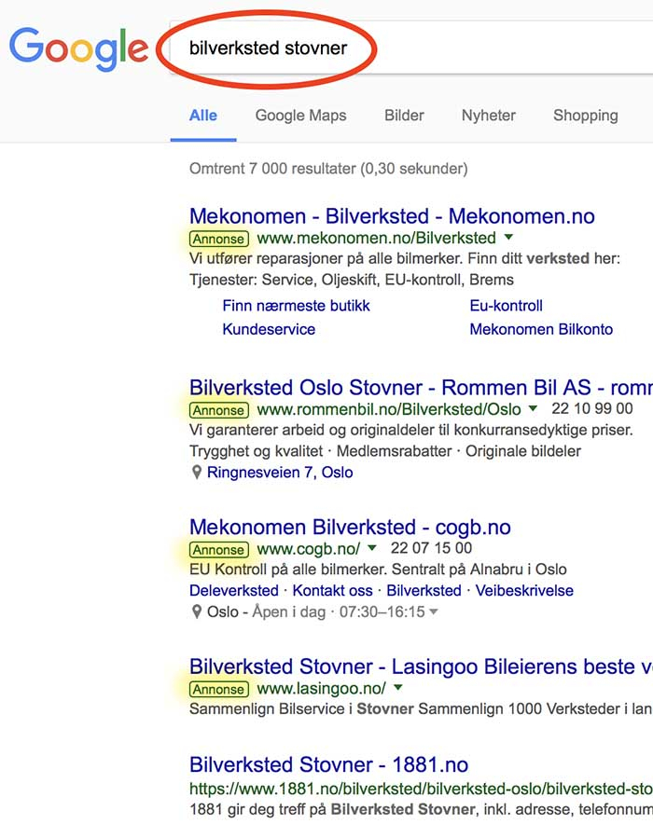653x824 pixels.
Task: Click the Annonse badge for cogb.no
Action: pos(219,549)
